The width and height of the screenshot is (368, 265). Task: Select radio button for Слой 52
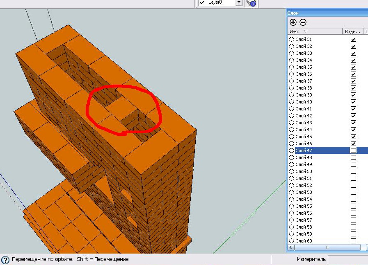click(292, 185)
